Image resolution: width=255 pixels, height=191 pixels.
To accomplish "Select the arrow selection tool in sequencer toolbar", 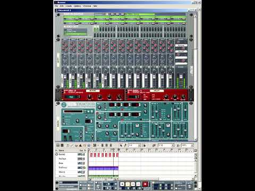I will (x=121, y=145).
